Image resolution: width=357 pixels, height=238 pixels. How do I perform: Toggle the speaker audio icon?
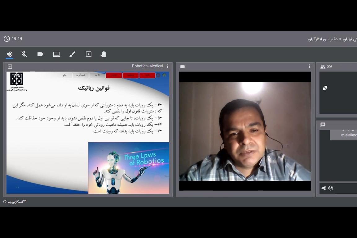click(10, 54)
